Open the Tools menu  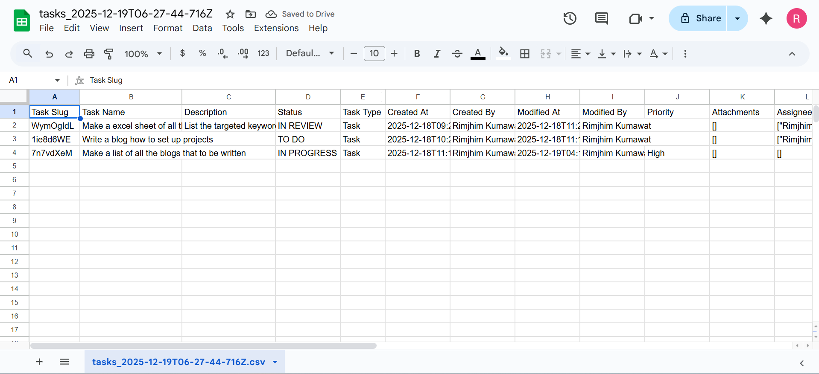tap(233, 28)
